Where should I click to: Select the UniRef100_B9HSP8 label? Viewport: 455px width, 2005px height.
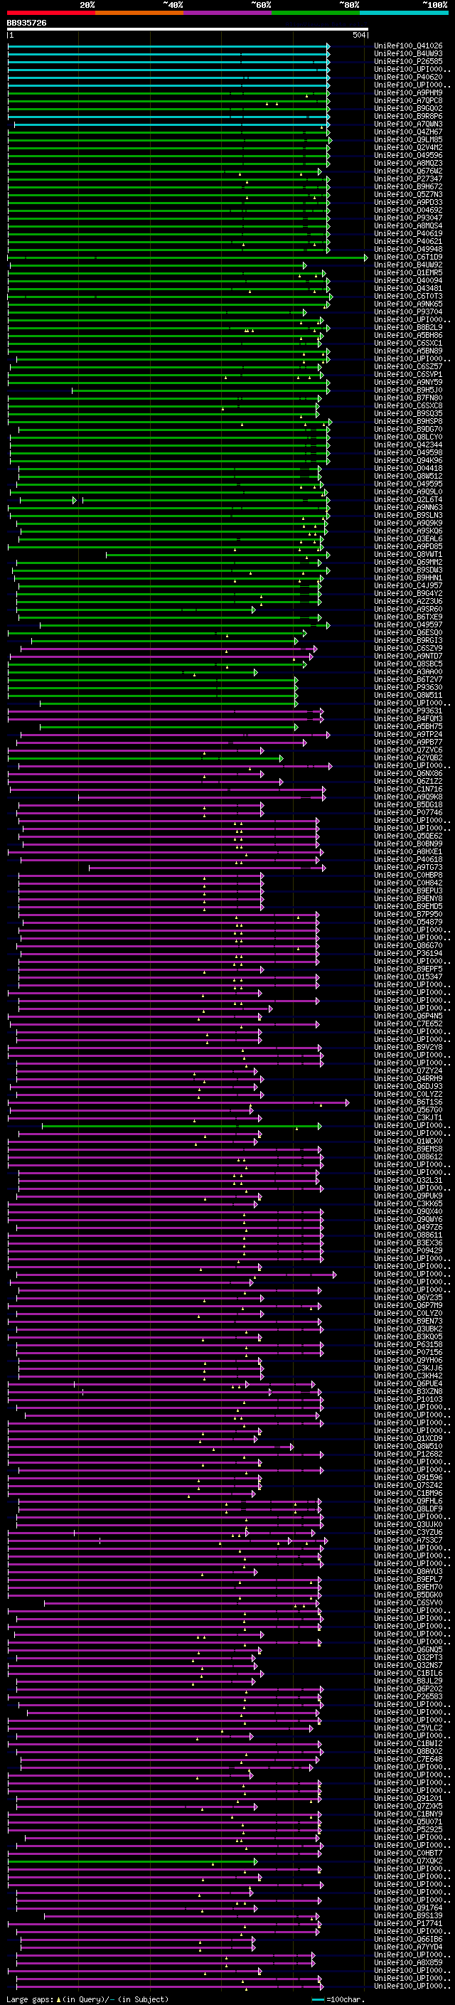coord(408,422)
